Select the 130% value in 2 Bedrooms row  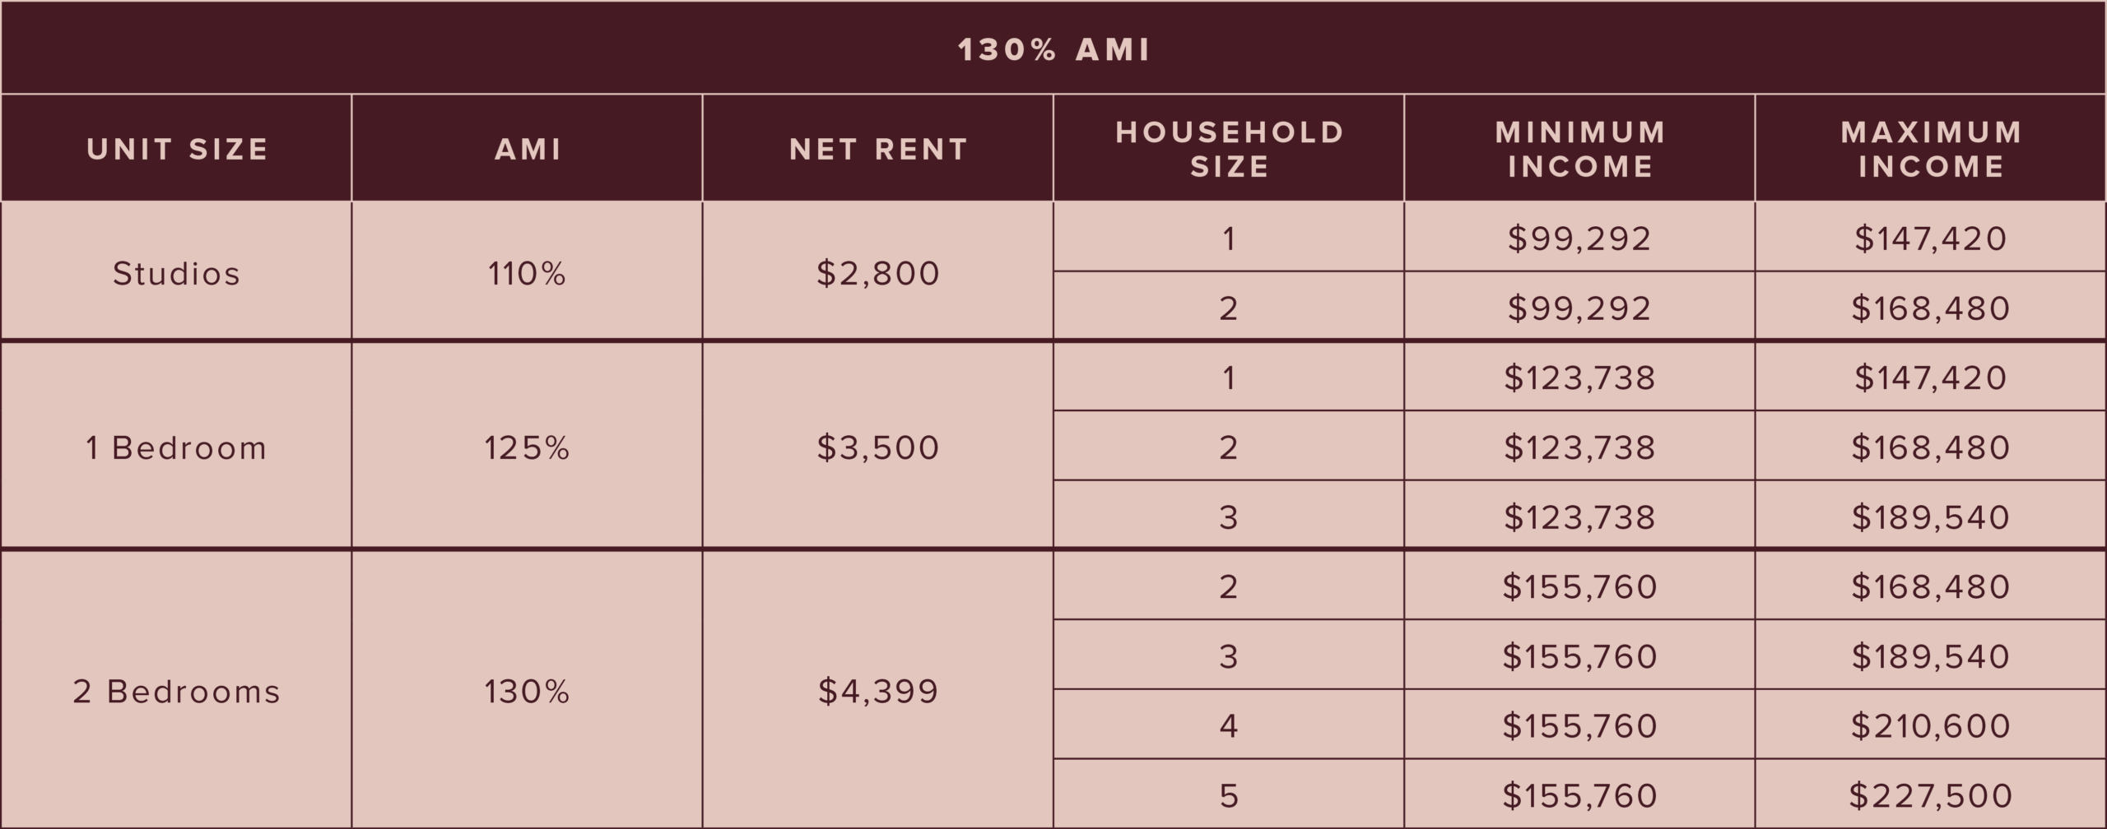pos(527,692)
